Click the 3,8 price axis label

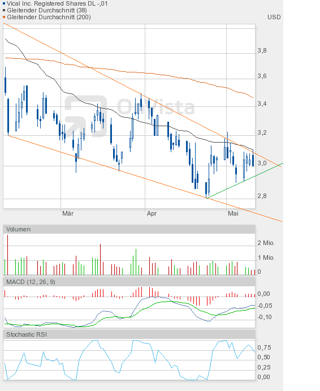pyautogui.click(x=262, y=50)
